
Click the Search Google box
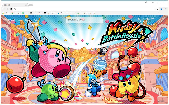pos(84,20)
